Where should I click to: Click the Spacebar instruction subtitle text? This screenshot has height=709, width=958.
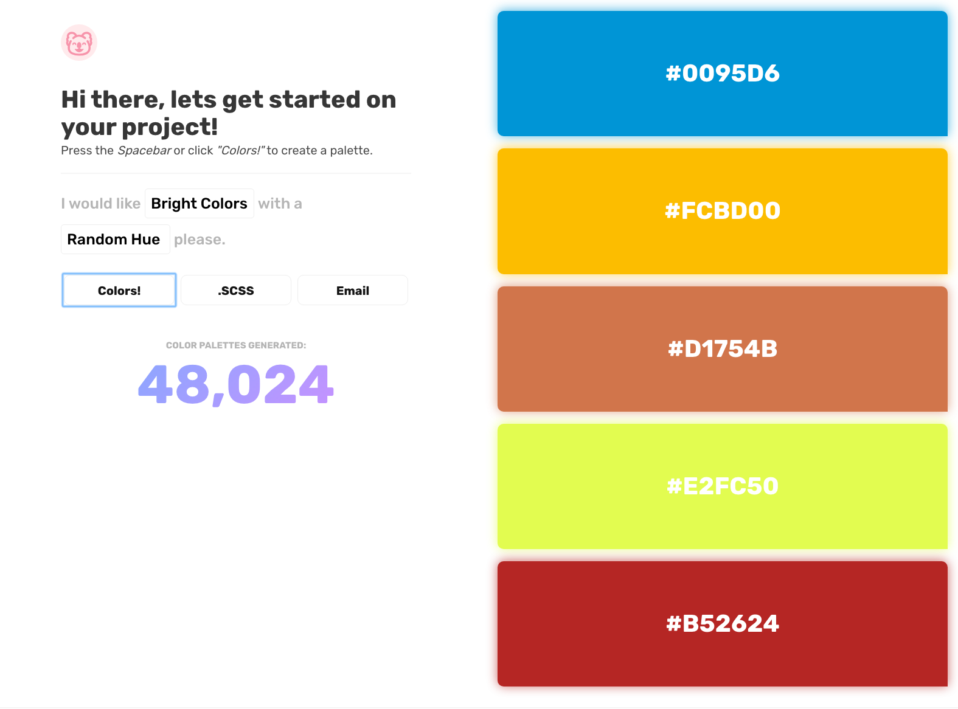pyautogui.click(x=217, y=150)
